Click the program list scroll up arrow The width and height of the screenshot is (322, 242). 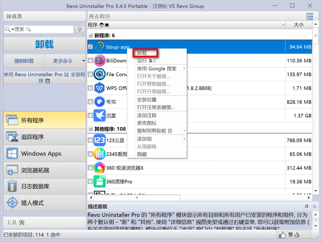click(315, 24)
